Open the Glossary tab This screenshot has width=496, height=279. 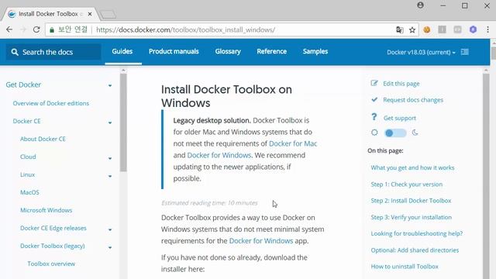pos(228,51)
